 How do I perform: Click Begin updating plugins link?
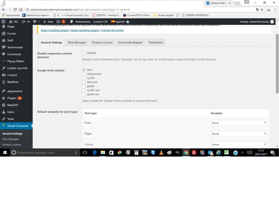point(85,30)
